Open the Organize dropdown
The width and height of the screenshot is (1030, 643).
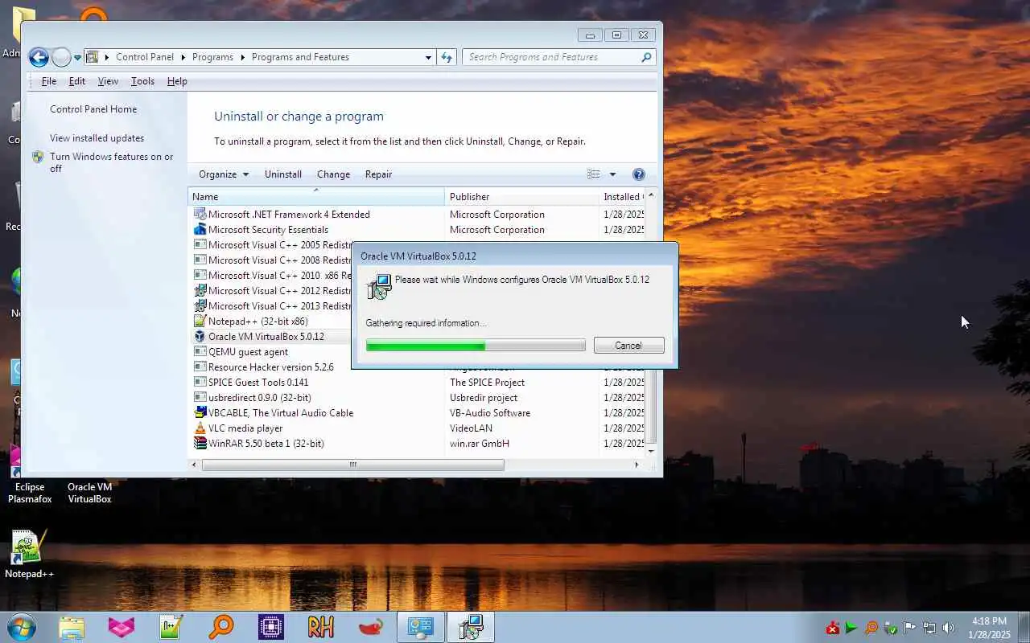click(x=224, y=174)
